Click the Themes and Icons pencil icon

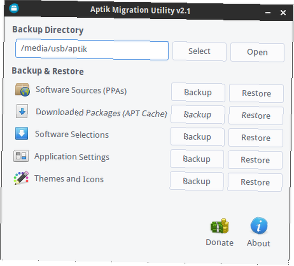[21, 178]
